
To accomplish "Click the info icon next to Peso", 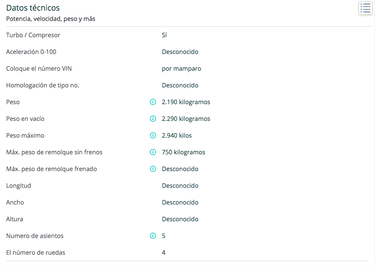I will (x=153, y=102).
